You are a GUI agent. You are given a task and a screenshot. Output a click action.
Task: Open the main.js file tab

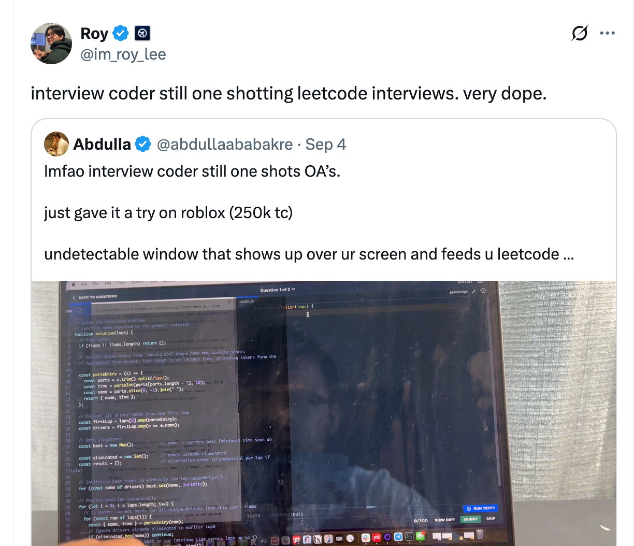[x=247, y=301]
